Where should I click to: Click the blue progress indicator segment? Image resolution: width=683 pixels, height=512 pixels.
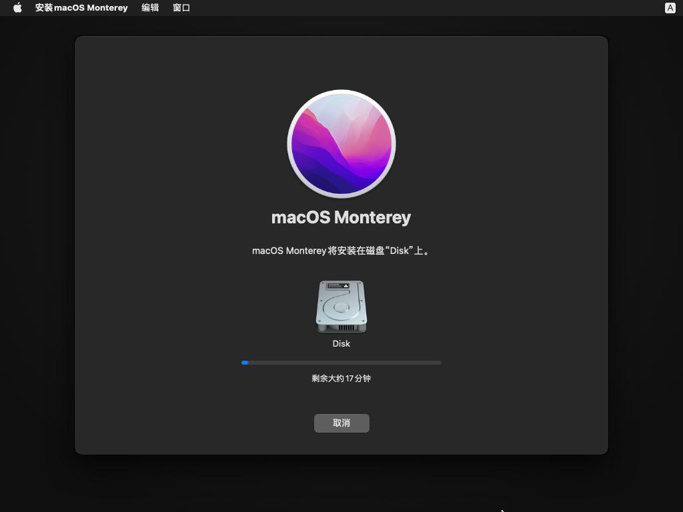[245, 362]
